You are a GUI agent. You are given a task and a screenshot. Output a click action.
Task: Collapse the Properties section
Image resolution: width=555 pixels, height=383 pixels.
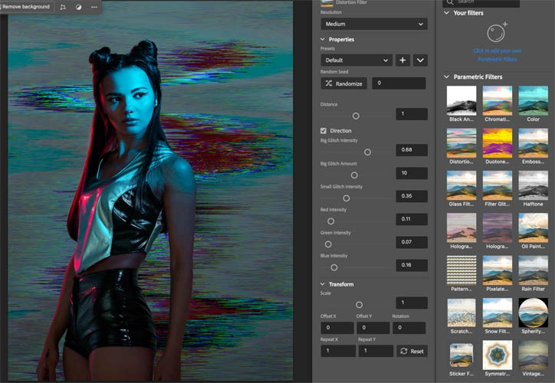point(323,39)
